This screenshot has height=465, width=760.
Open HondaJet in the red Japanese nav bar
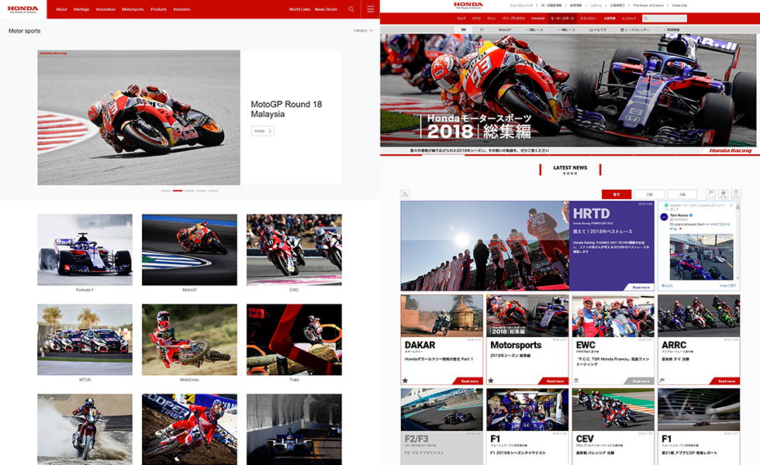point(537,19)
